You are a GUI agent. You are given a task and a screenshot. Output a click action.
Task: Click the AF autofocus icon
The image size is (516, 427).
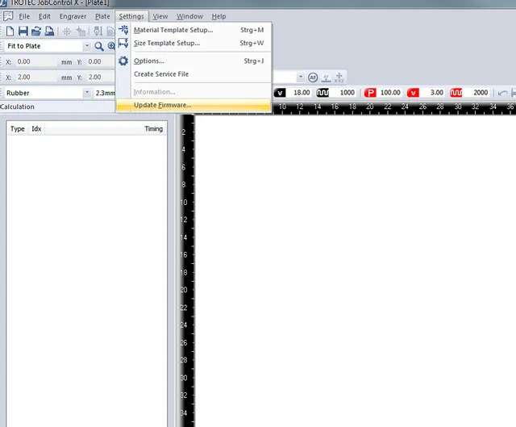(x=313, y=77)
